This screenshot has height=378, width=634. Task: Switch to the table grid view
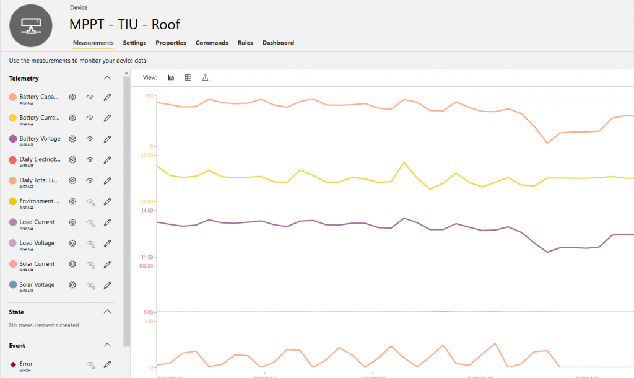188,77
